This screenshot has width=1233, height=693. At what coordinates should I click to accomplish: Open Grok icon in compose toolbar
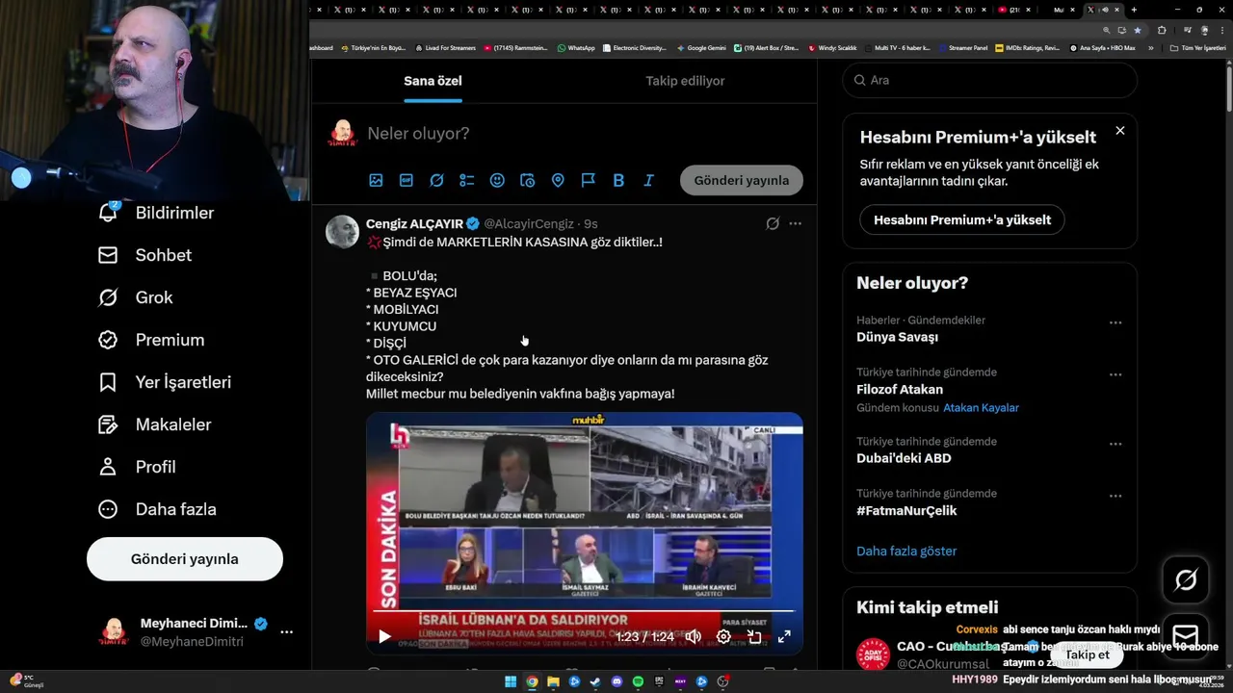[436, 180]
